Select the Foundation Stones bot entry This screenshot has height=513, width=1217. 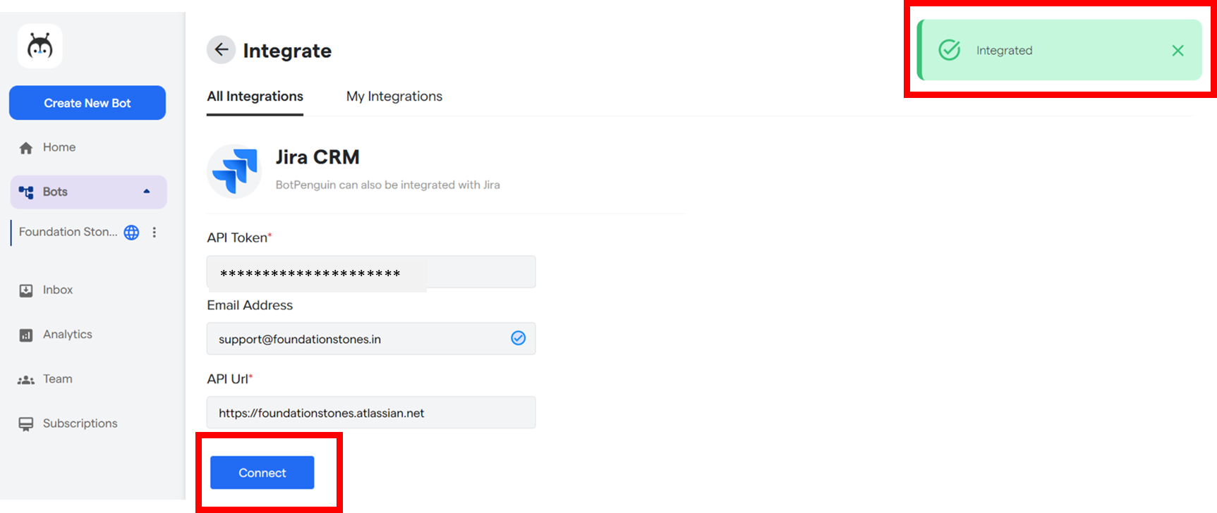[68, 232]
